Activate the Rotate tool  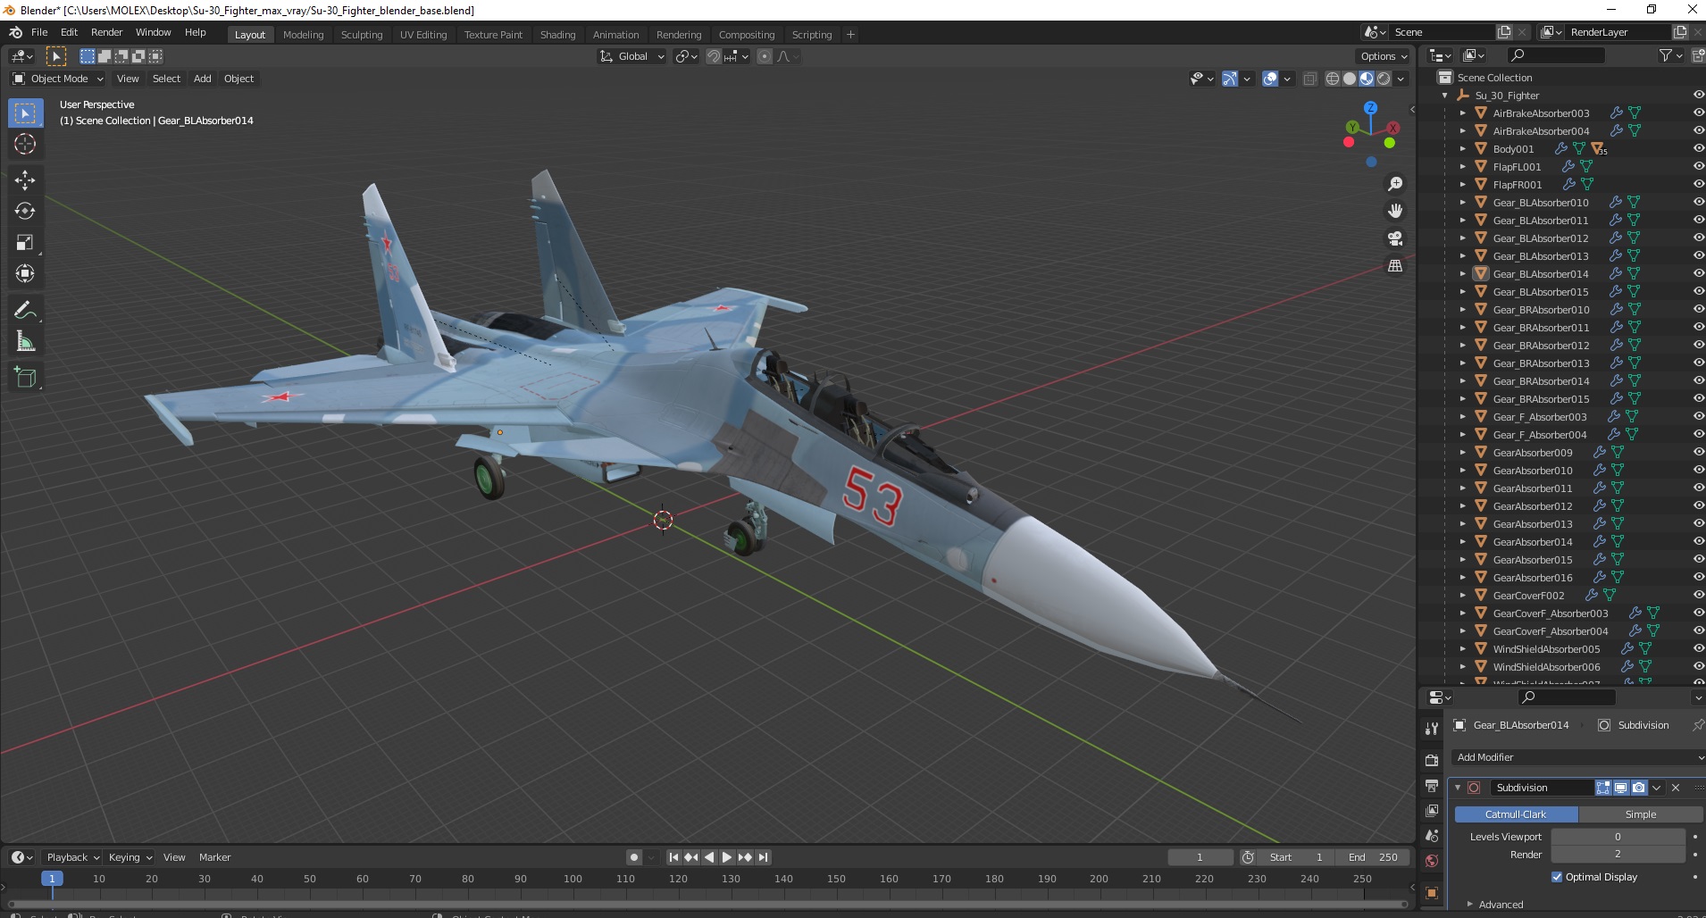(x=25, y=211)
